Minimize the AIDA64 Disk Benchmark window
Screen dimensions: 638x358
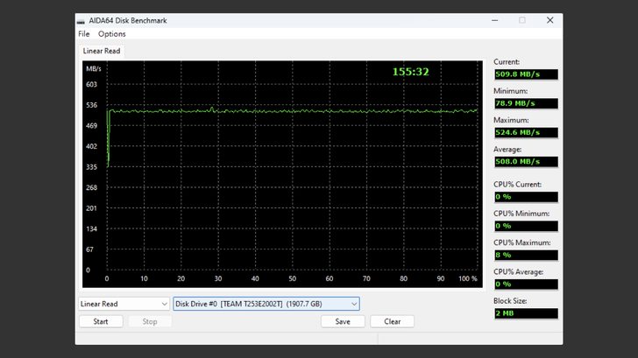tap(494, 20)
